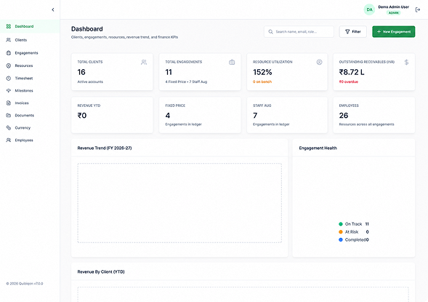Click the Documents folder icon
This screenshot has width=428, height=302.
[9, 115]
